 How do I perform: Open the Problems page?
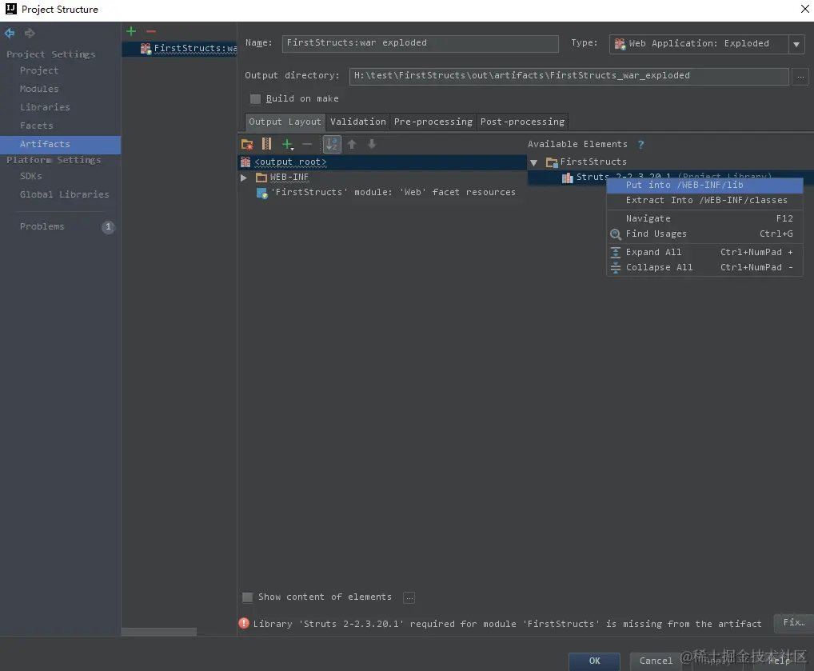[42, 226]
